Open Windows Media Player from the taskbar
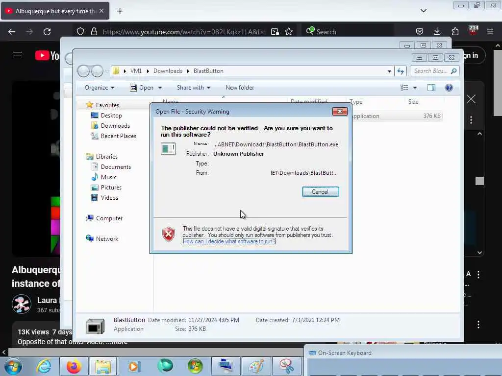This screenshot has width=502, height=376. [x=133, y=366]
